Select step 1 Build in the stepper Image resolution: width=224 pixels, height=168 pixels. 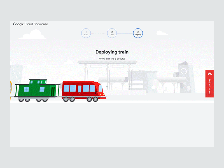86,33
